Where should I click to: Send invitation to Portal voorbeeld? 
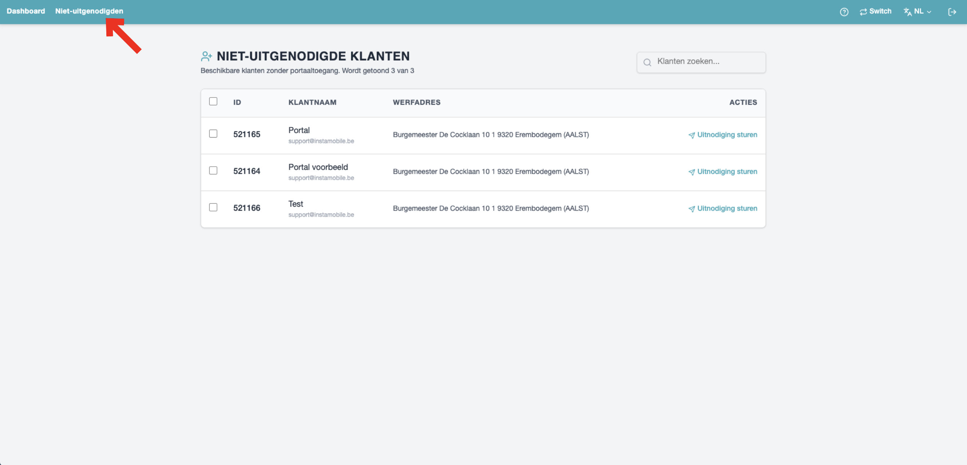click(723, 171)
